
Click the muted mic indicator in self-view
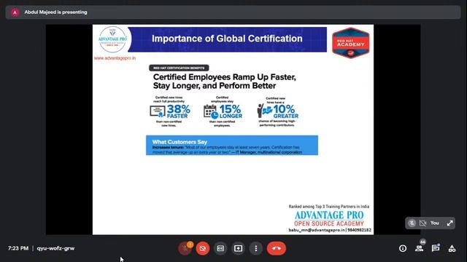point(412,223)
